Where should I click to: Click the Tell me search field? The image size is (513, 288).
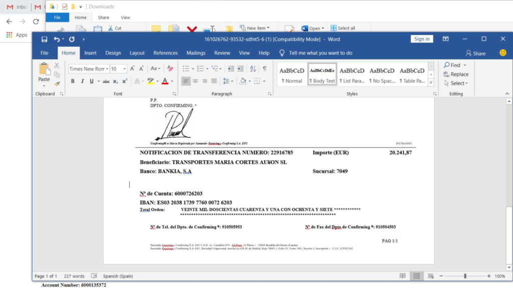click(x=320, y=53)
